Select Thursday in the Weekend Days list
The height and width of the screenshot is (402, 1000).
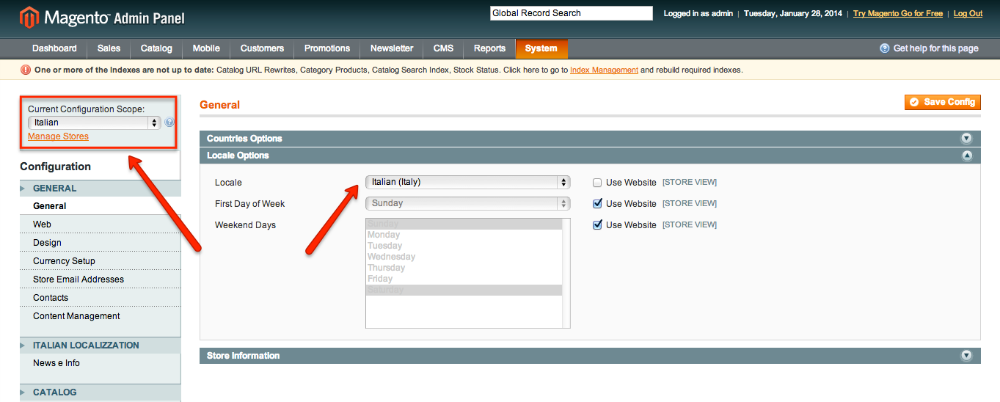click(x=464, y=268)
